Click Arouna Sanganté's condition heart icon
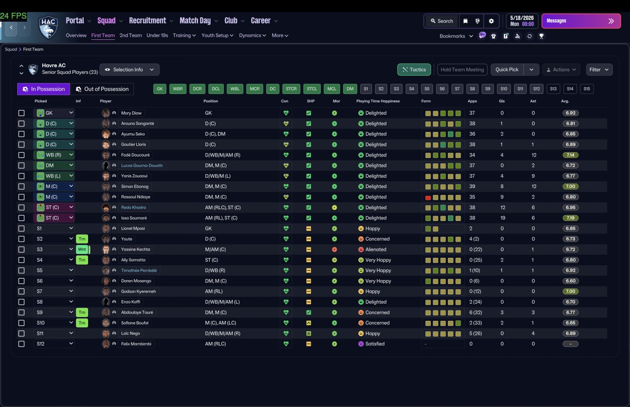630x407 pixels. 285,124
